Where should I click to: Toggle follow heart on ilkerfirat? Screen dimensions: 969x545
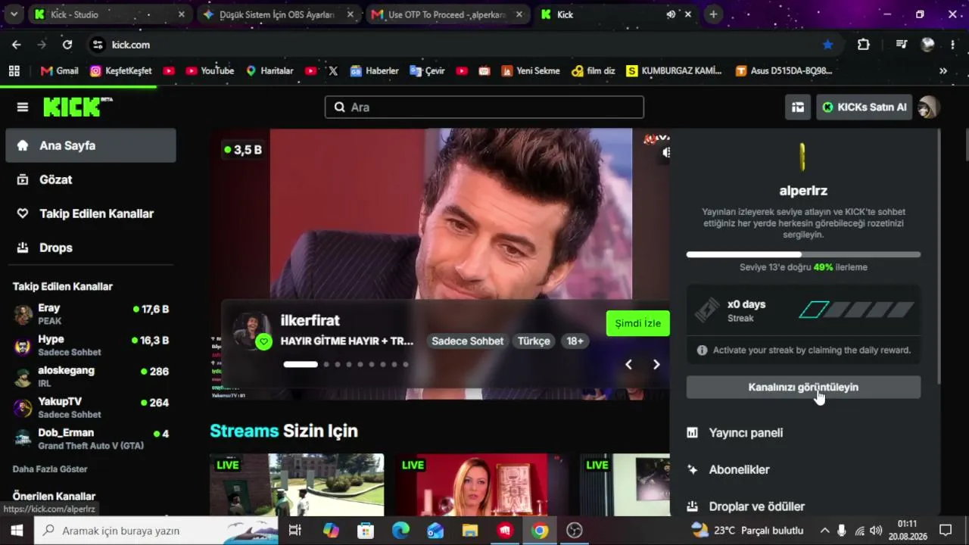click(263, 341)
